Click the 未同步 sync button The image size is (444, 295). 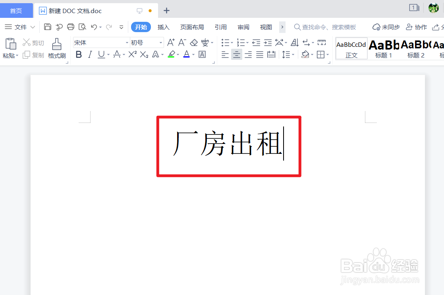(x=386, y=27)
